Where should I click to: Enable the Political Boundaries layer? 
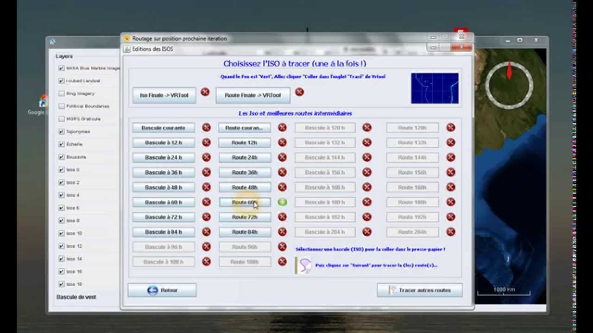(62, 106)
